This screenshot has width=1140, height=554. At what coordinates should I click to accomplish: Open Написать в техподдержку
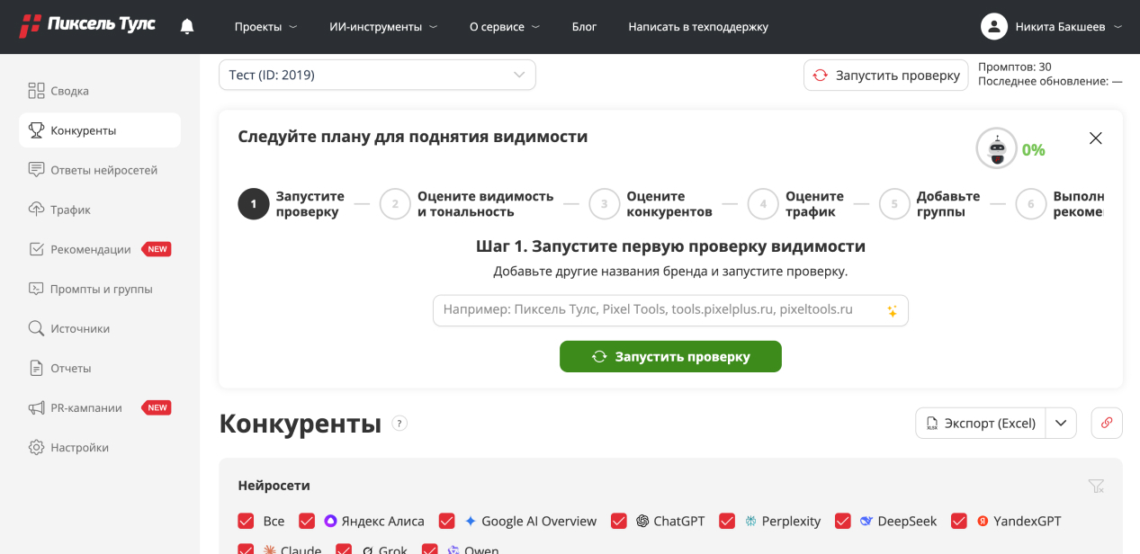[698, 27]
